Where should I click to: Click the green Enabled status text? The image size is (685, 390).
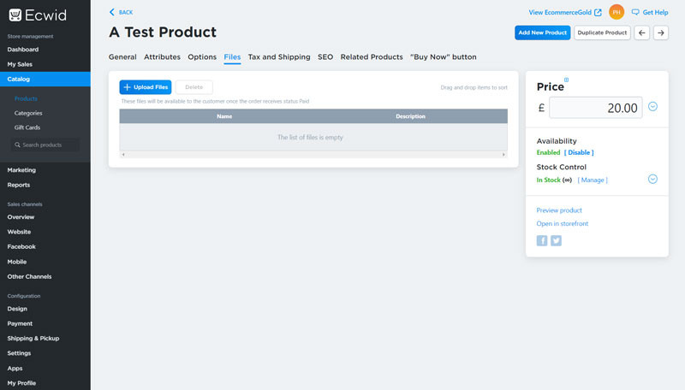pyautogui.click(x=548, y=152)
